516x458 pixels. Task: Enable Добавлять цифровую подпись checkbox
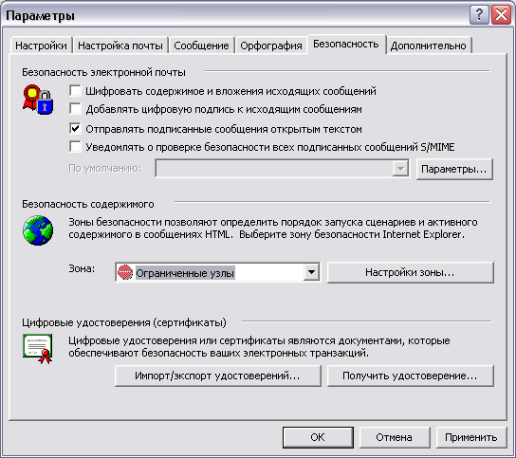pos(75,109)
